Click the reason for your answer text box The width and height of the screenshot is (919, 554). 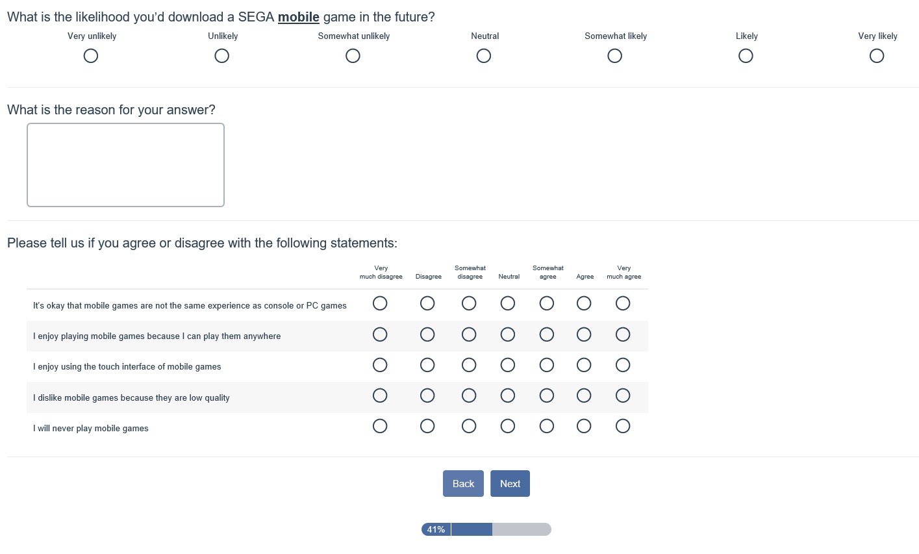(x=125, y=165)
